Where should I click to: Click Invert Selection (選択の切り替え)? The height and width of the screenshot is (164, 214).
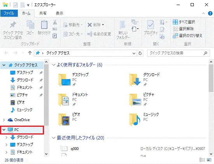(188, 36)
